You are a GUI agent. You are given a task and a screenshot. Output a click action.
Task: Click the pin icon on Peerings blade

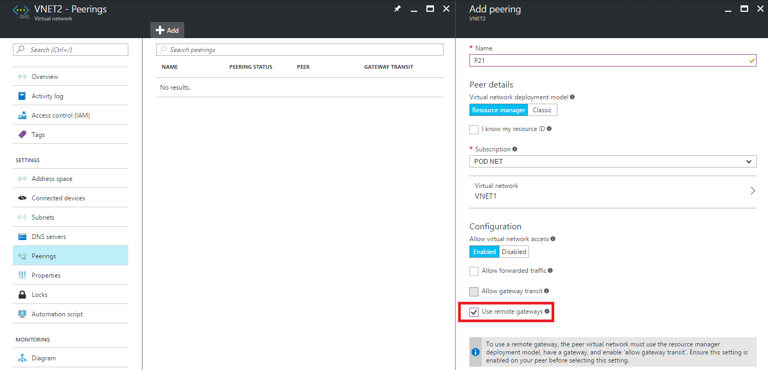tap(397, 9)
